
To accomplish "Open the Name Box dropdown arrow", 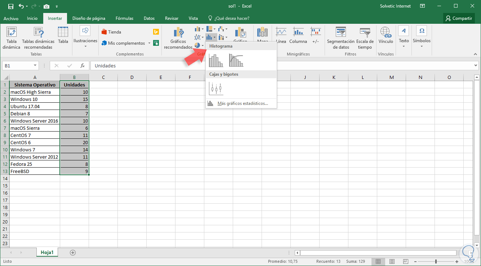I will 35,66.
